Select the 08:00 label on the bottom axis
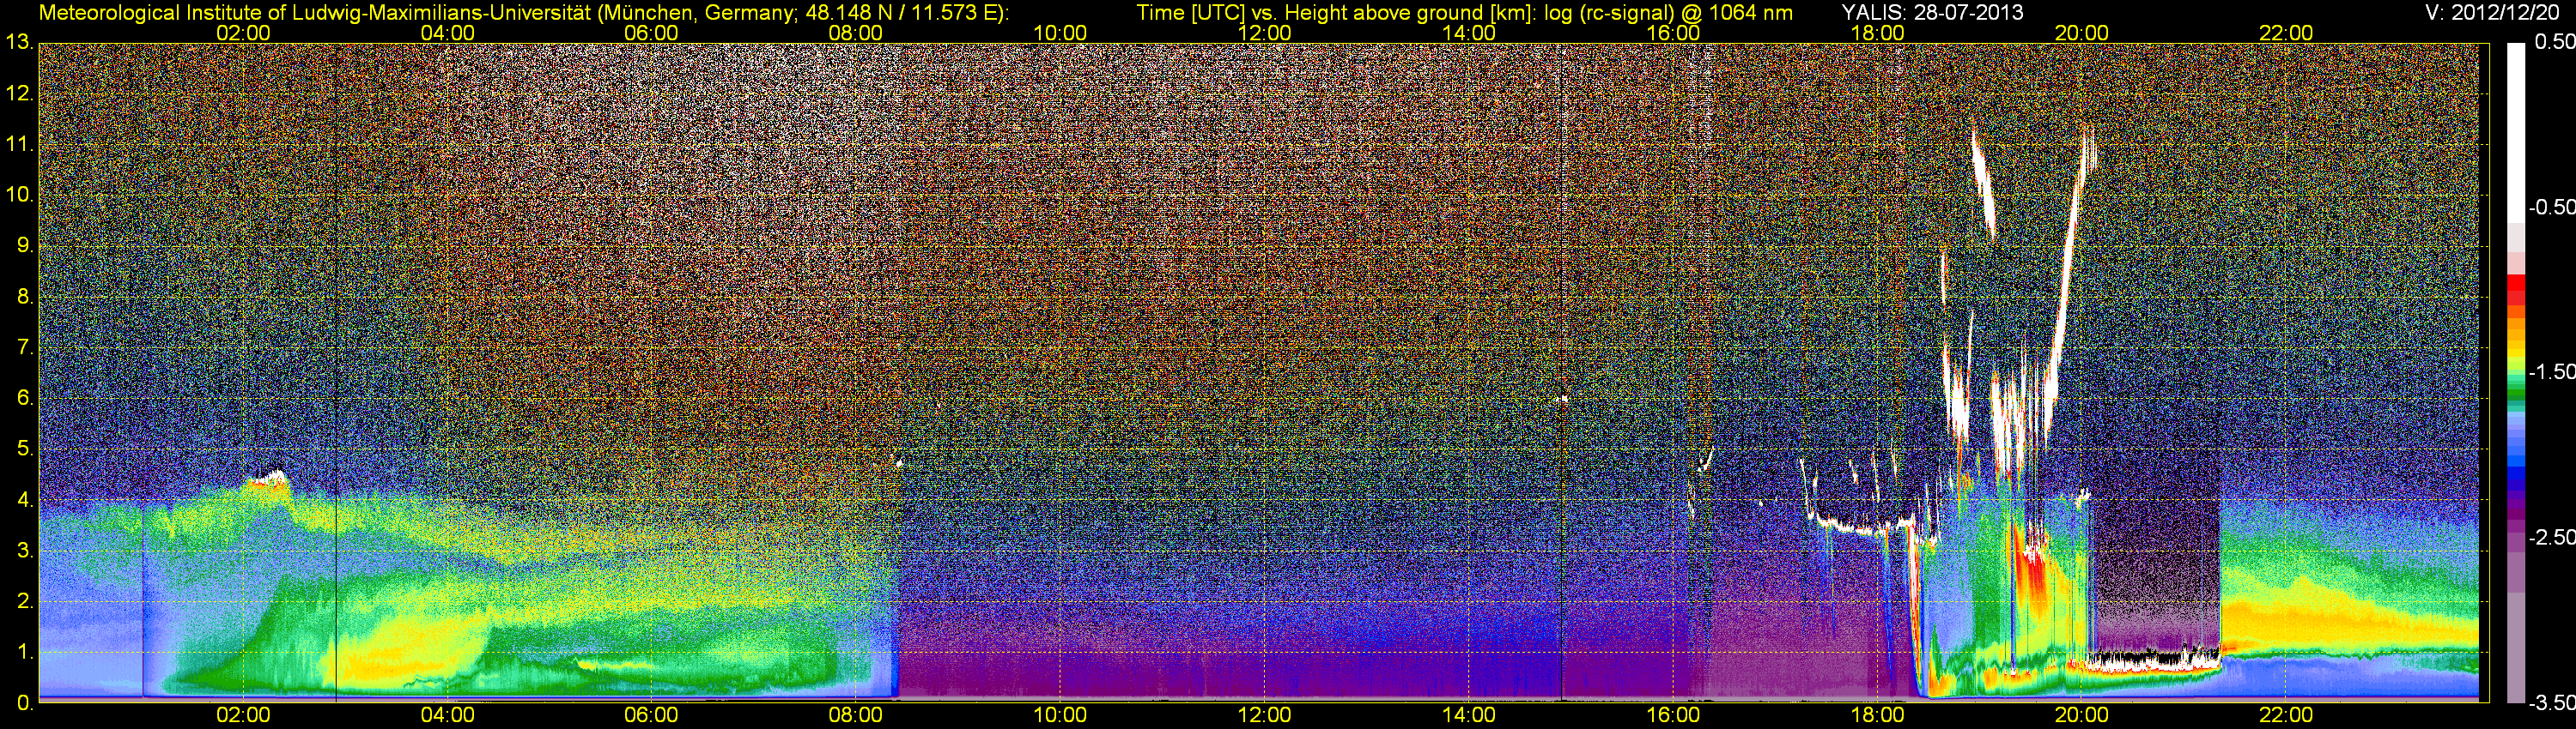The width and height of the screenshot is (2576, 729). [856, 715]
